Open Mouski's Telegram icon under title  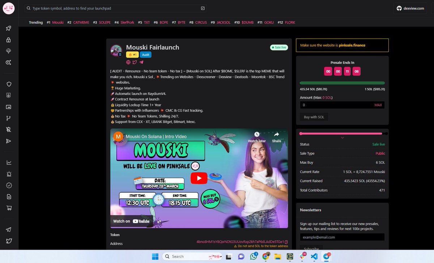click(x=141, y=62)
